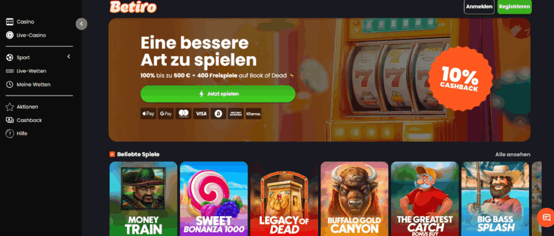Click the green Registrieren button
The image size is (554, 236).
[515, 6]
